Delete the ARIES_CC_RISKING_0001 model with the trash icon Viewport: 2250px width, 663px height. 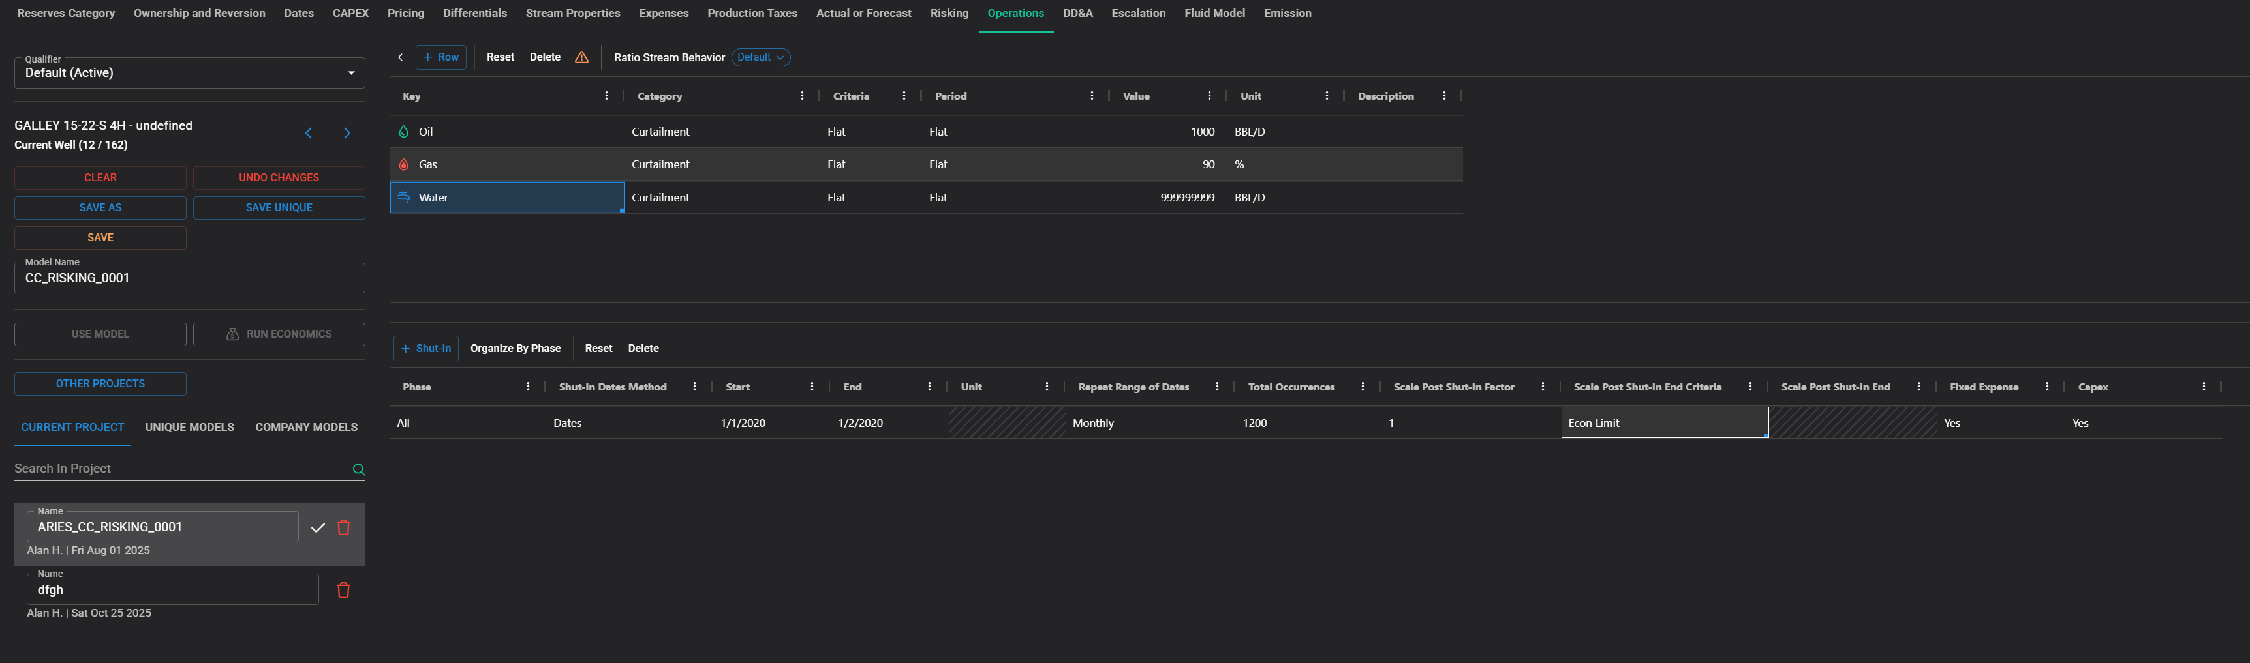pos(343,528)
